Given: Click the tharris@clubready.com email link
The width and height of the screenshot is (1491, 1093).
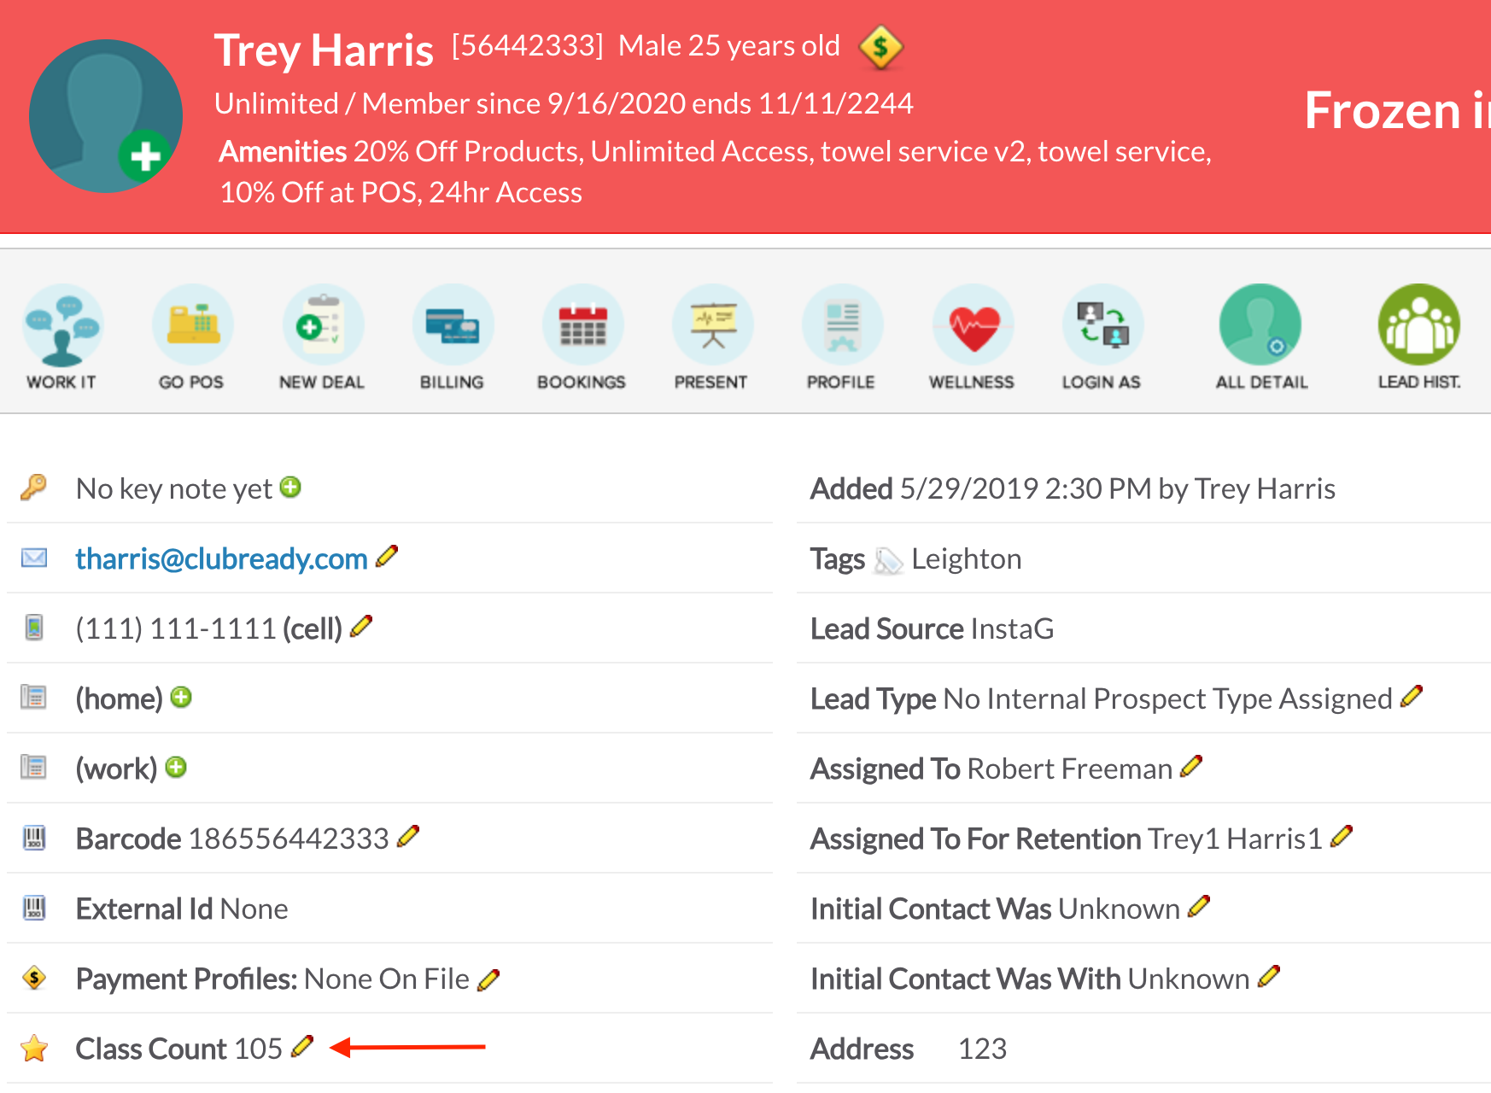Looking at the screenshot, I should 221,558.
